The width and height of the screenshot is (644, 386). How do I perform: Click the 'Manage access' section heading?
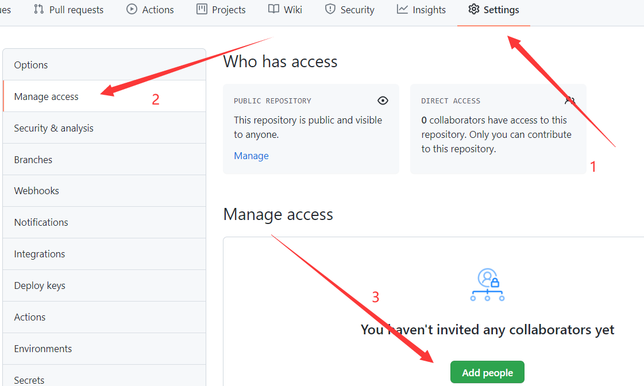(x=278, y=215)
